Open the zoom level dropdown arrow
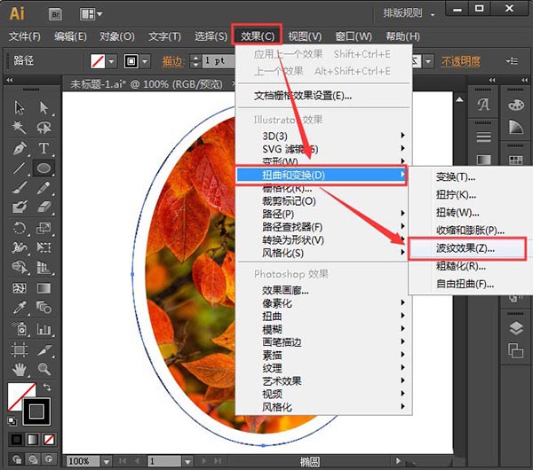533x470 pixels. [107, 462]
